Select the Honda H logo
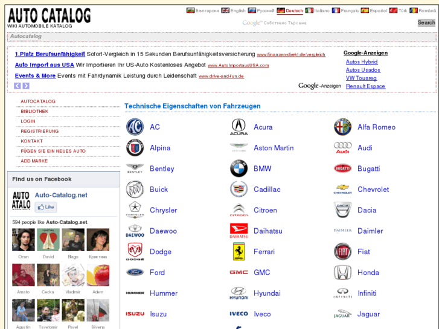 [343, 272]
